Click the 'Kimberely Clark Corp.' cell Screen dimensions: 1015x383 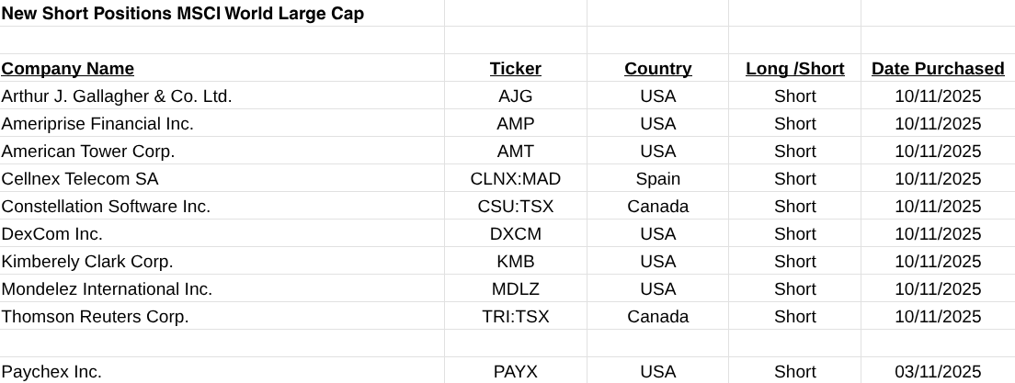[87, 262]
